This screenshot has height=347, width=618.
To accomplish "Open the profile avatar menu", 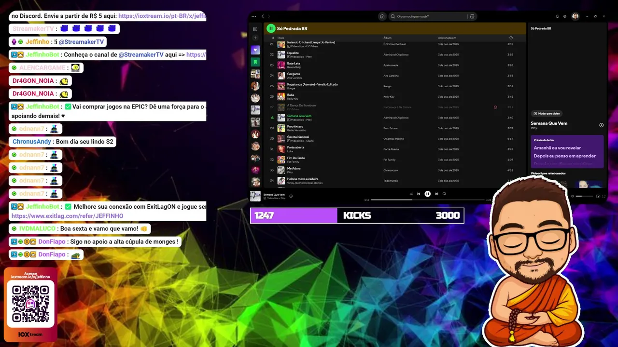I will [x=576, y=16].
